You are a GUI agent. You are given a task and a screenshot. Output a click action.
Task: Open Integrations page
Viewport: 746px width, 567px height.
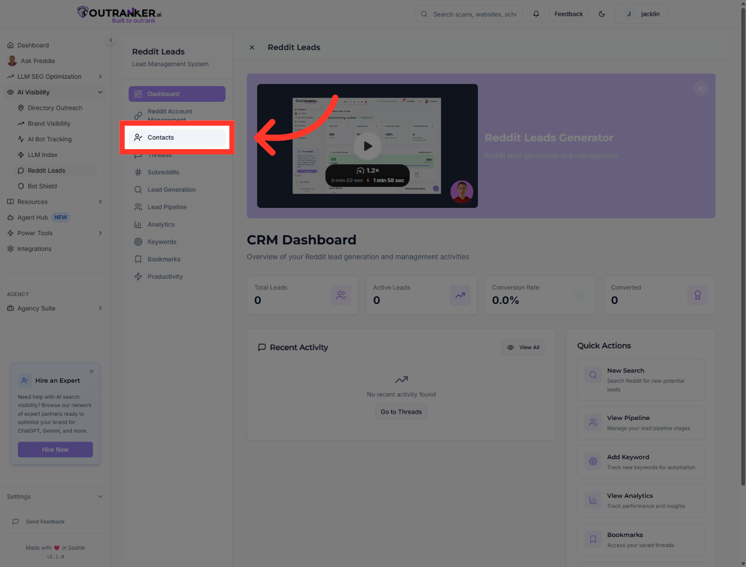click(34, 249)
